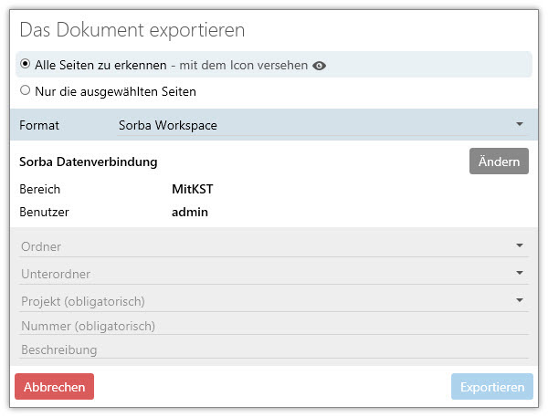Click the 'Bereich' label

40,189
